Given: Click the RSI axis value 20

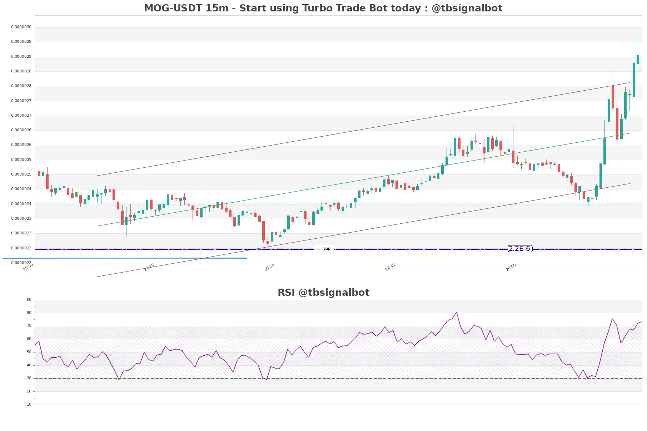Looking at the screenshot, I should [x=29, y=391].
